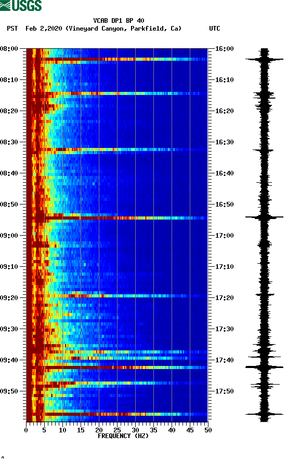
Task: Click the 09:40 PST time label
Action: point(9,360)
